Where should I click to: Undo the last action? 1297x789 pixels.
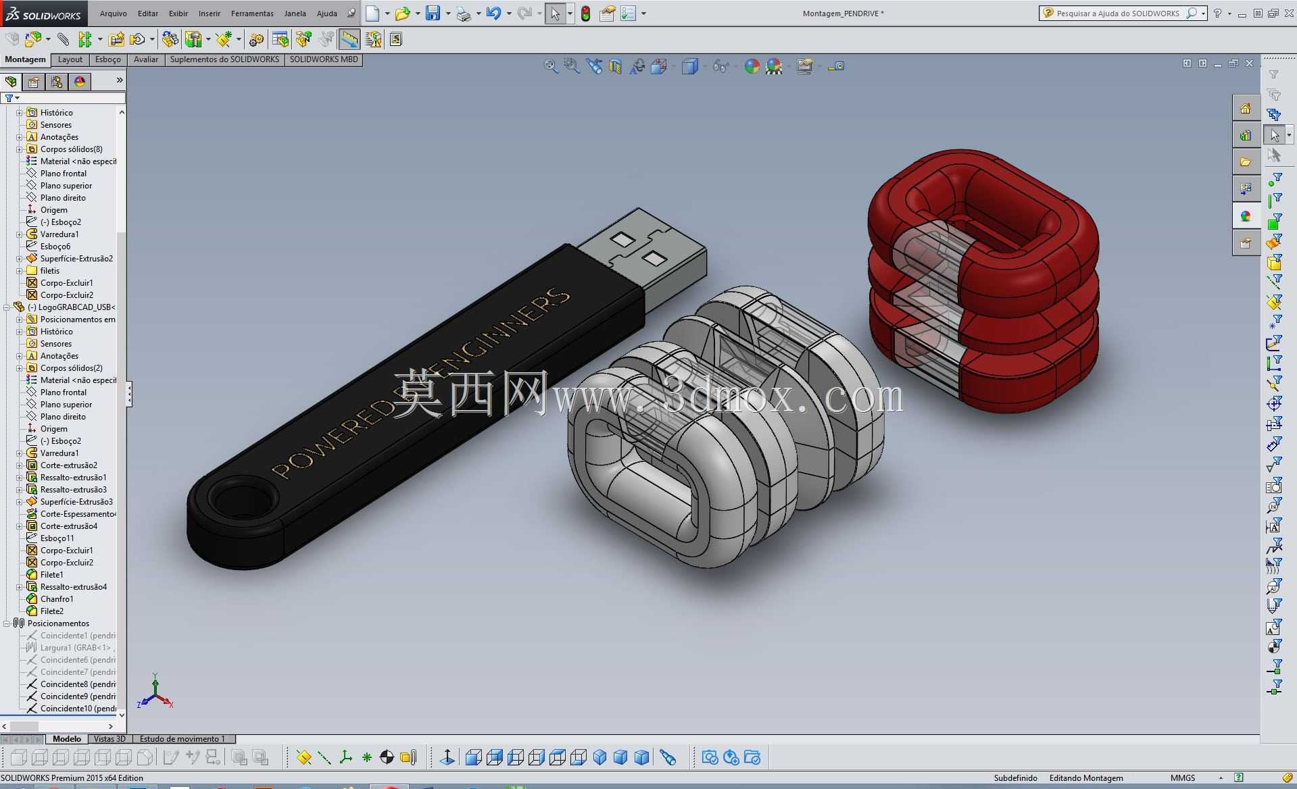click(493, 14)
